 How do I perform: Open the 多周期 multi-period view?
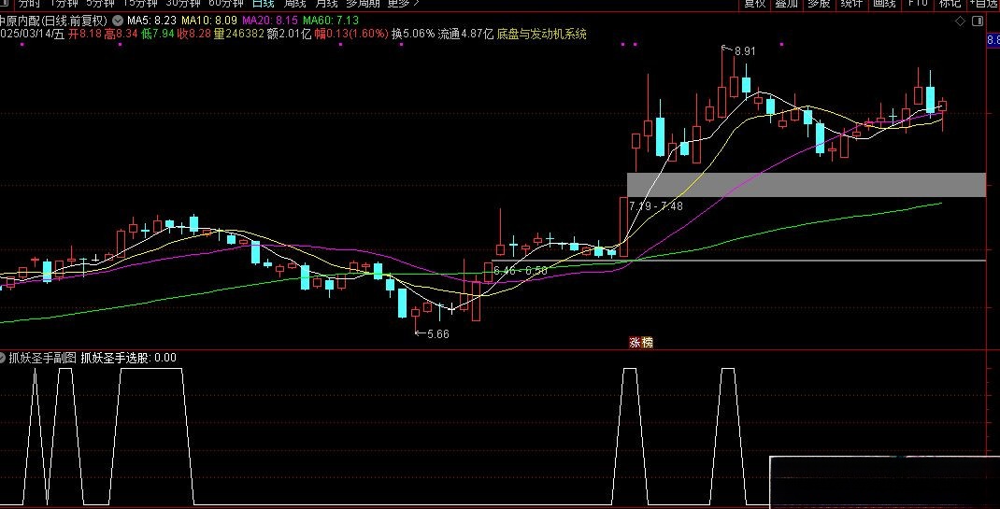pyautogui.click(x=364, y=4)
